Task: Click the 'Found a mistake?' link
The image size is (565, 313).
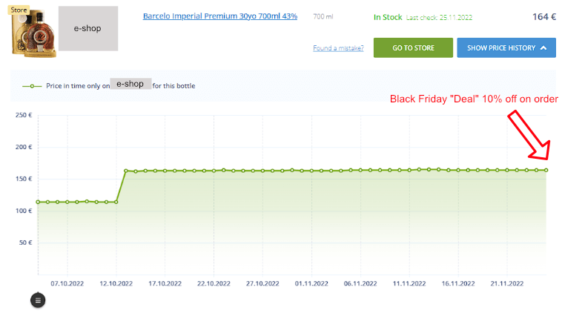Action: (x=338, y=48)
